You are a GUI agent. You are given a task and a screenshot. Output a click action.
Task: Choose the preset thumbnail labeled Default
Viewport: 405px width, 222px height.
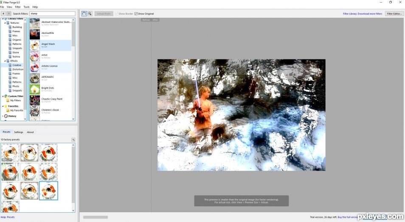10,153
